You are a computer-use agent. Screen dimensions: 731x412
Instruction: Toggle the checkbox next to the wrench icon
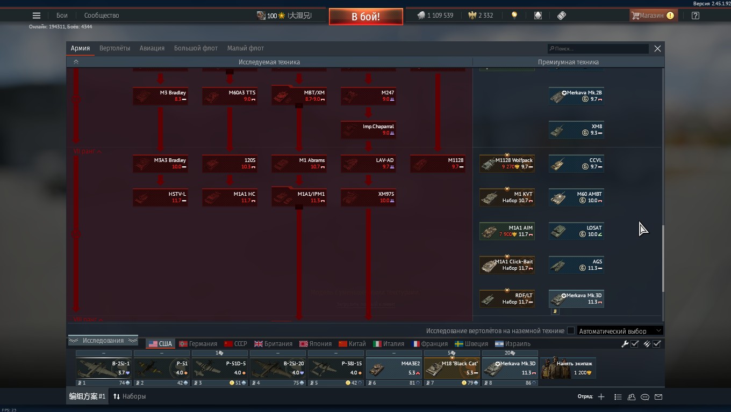[635, 344]
